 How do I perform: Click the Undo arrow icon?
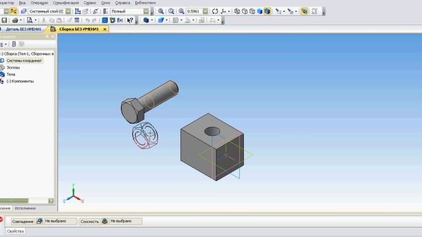pos(87,20)
